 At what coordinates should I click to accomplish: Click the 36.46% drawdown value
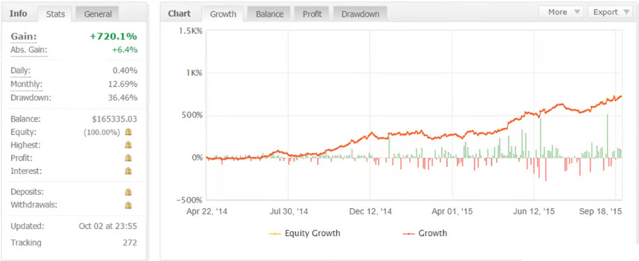tap(123, 97)
